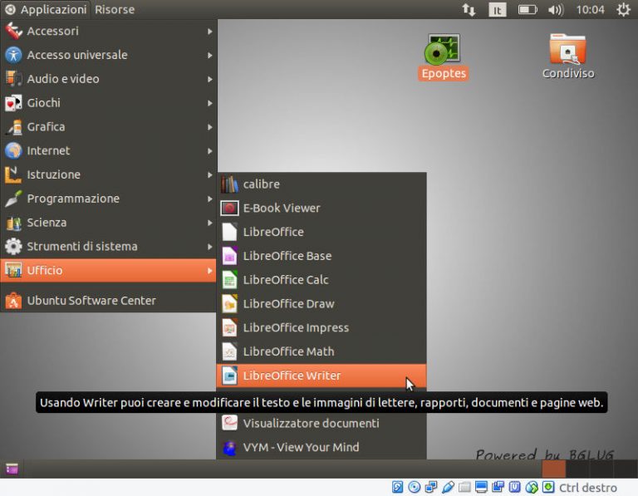This screenshot has height=496, width=638.
Task: Expand the Internet submenu arrow
Action: [x=209, y=151]
